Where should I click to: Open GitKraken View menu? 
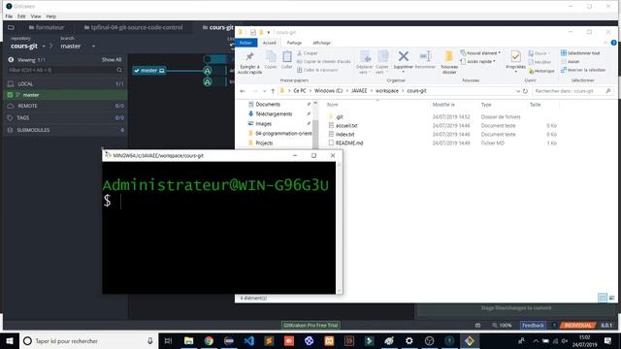pyautogui.click(x=36, y=16)
